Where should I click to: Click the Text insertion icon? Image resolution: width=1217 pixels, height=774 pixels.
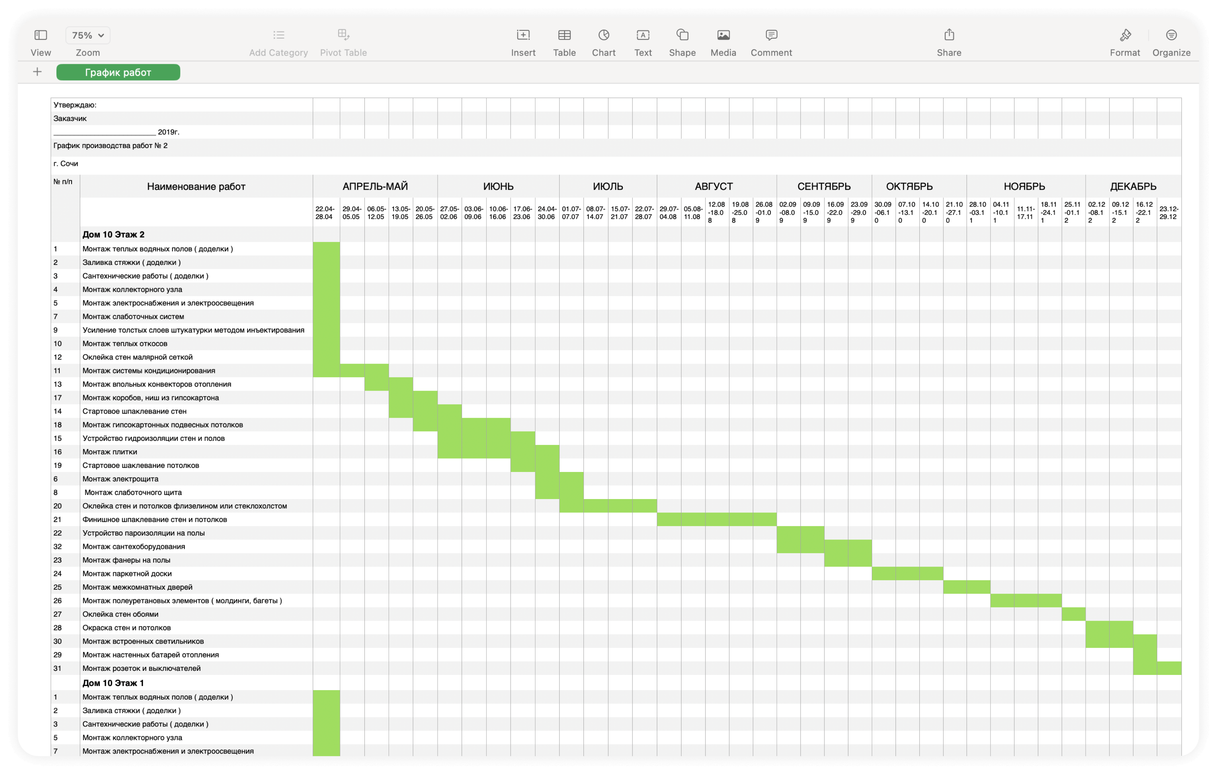pyautogui.click(x=642, y=36)
